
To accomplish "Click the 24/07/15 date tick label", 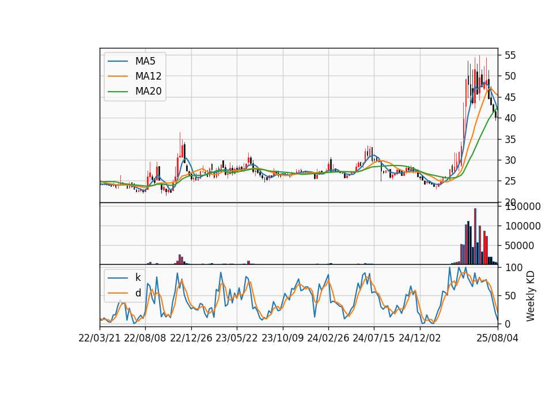I will [374, 338].
